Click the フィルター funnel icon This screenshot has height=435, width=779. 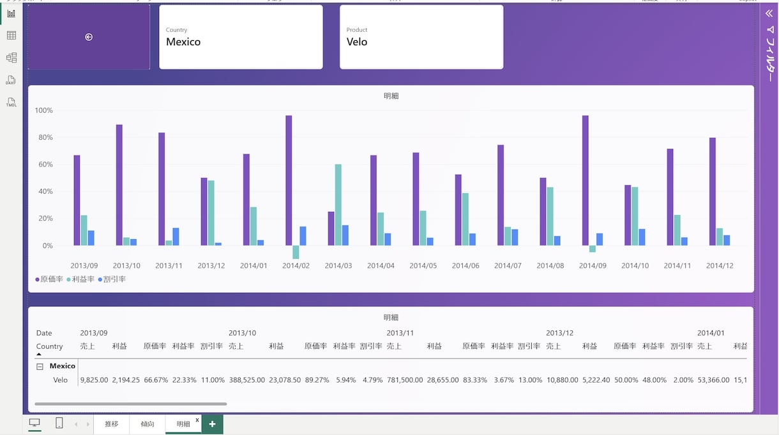click(769, 29)
